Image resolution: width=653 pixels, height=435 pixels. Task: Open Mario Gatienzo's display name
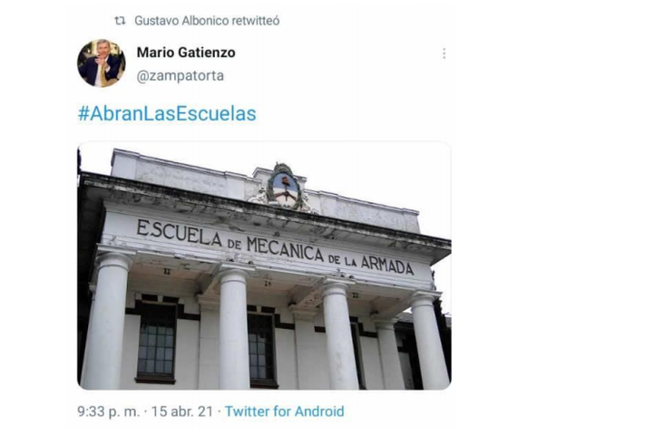coord(186,53)
